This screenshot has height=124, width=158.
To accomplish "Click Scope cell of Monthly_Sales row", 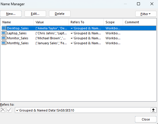I will (x=113, y=43).
